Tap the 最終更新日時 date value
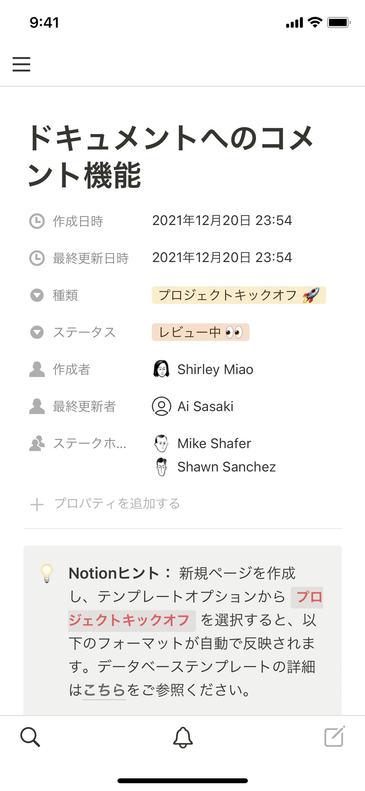The height and width of the screenshot is (791, 365). pos(222,258)
